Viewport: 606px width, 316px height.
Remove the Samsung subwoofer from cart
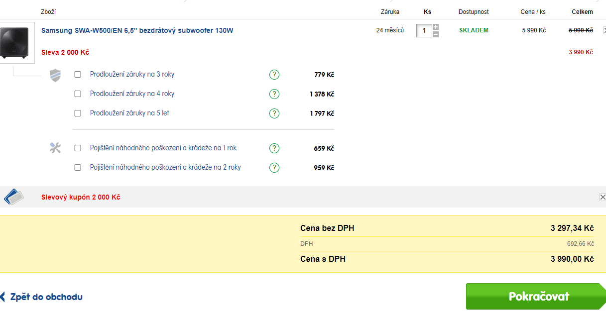604,30
